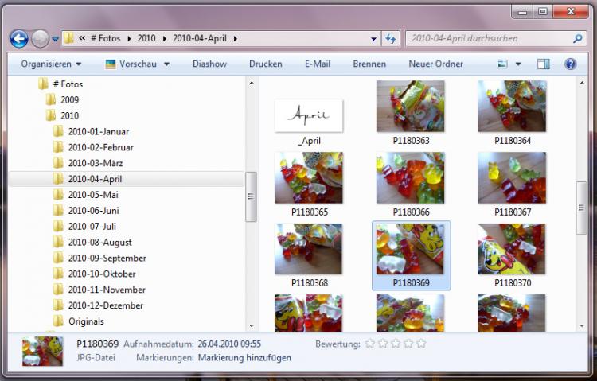Click the Back navigation arrow button
Viewport: 597px width, 381px height.
point(19,38)
